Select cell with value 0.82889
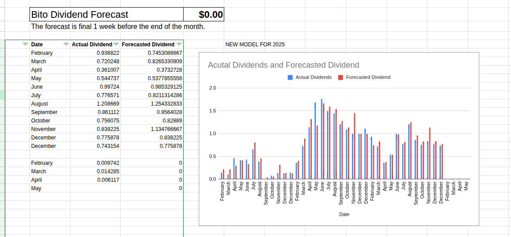Viewport: 511px width, 237px height. coord(151,121)
